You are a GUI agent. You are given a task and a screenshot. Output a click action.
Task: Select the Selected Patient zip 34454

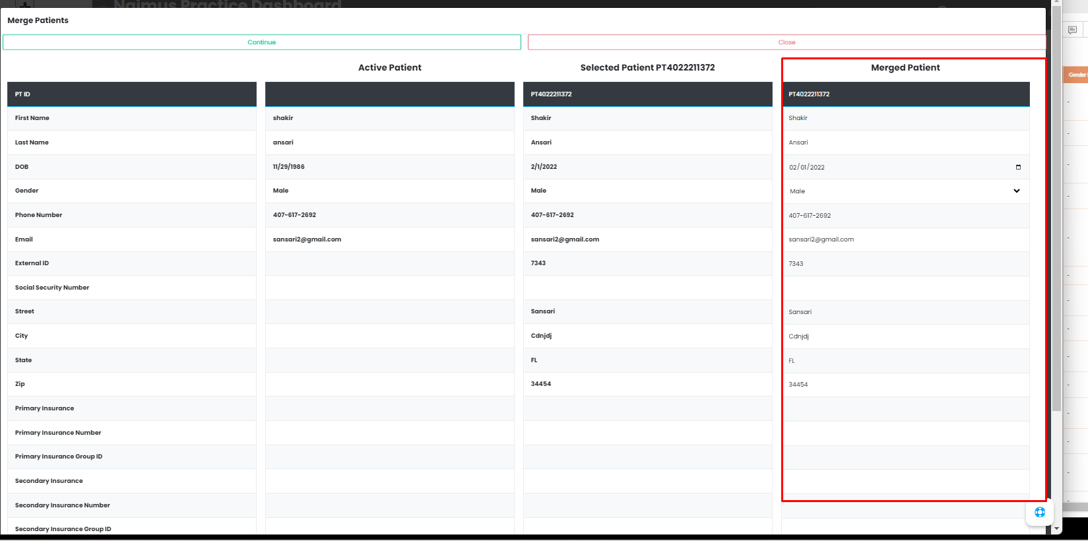541,384
